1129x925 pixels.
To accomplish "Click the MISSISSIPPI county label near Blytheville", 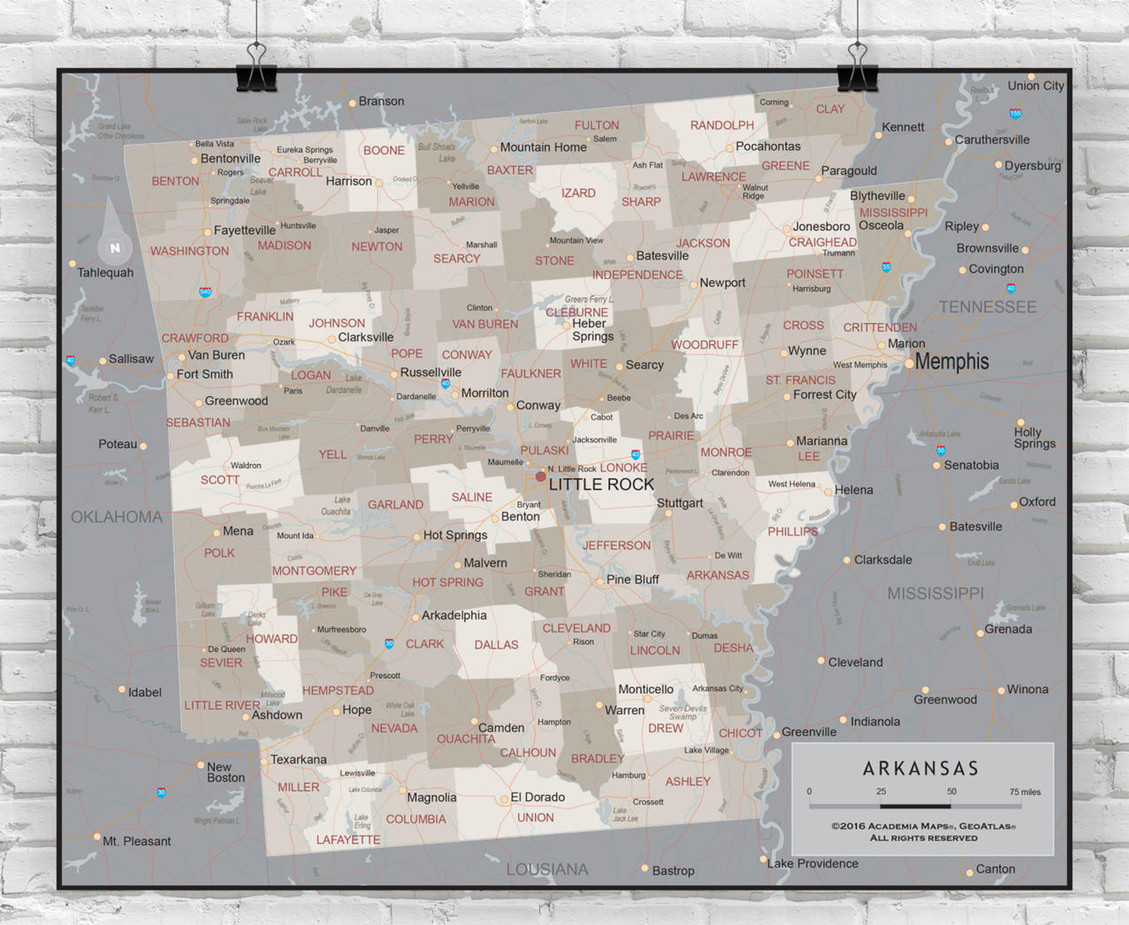I will 893,212.
